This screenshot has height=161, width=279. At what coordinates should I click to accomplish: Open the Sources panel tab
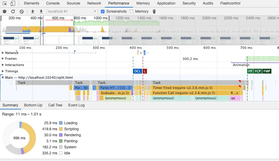pyautogui.click(x=73, y=3)
